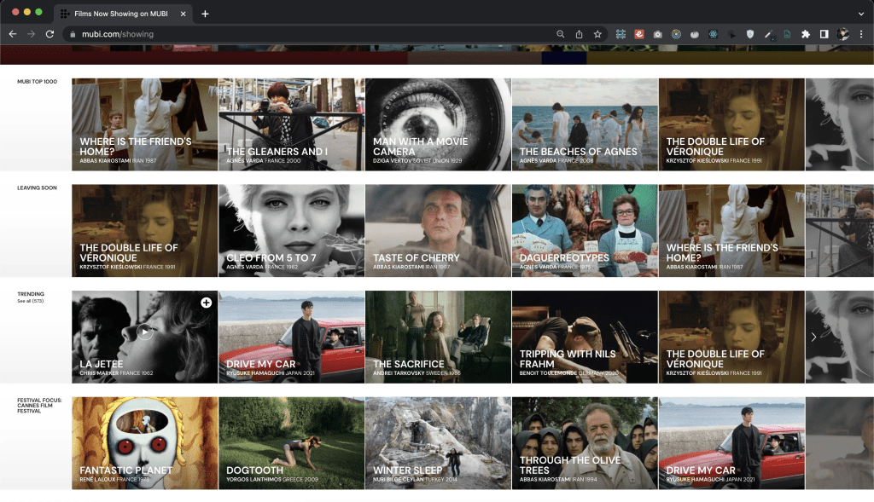Navigate back using the back arrow
The height and width of the screenshot is (502, 874).
(x=13, y=34)
